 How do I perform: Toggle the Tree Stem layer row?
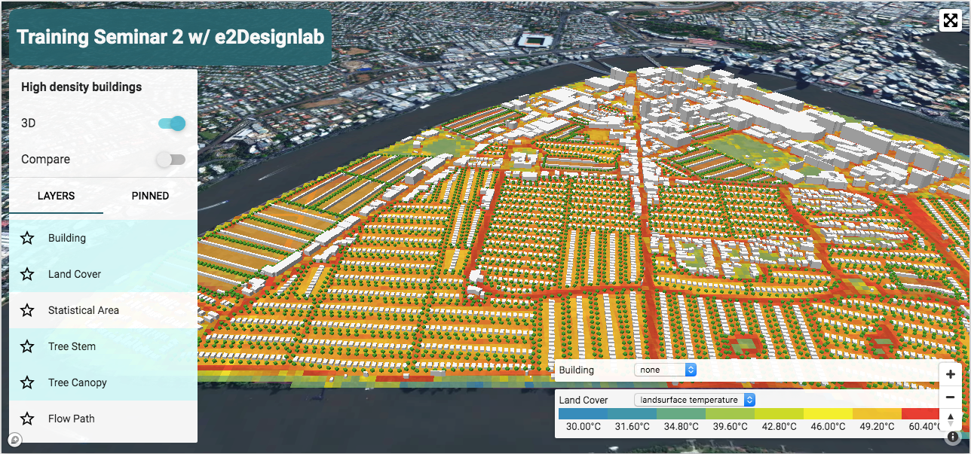pyautogui.click(x=103, y=346)
